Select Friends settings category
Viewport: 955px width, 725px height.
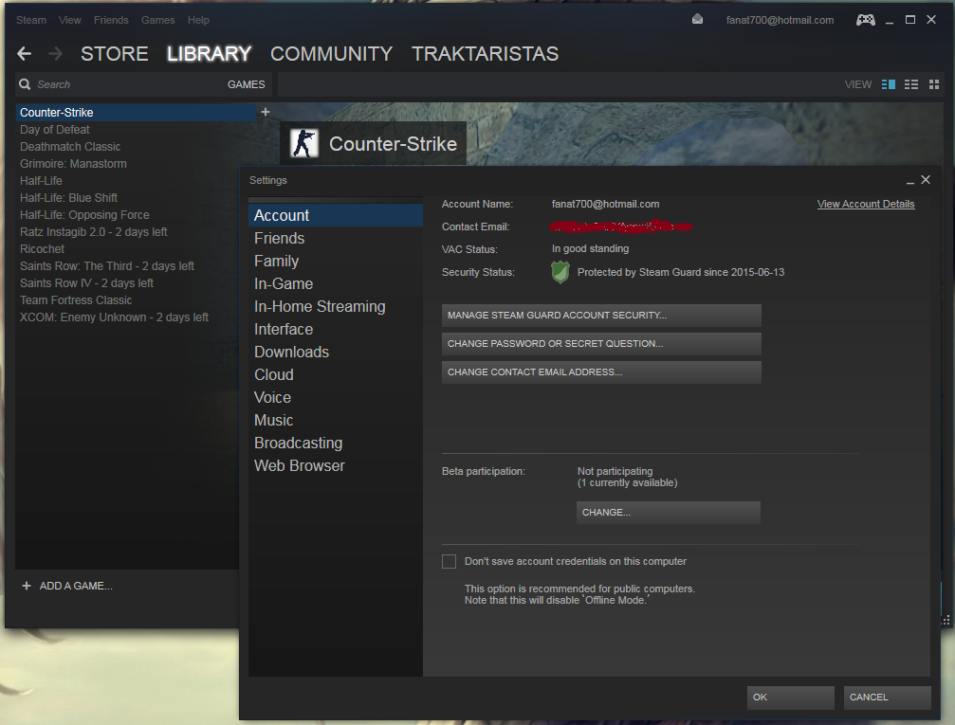[336, 238]
